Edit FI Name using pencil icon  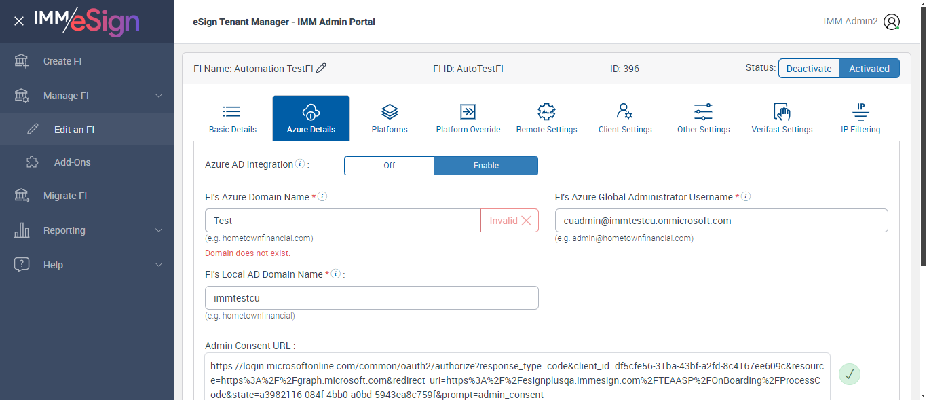pos(322,68)
